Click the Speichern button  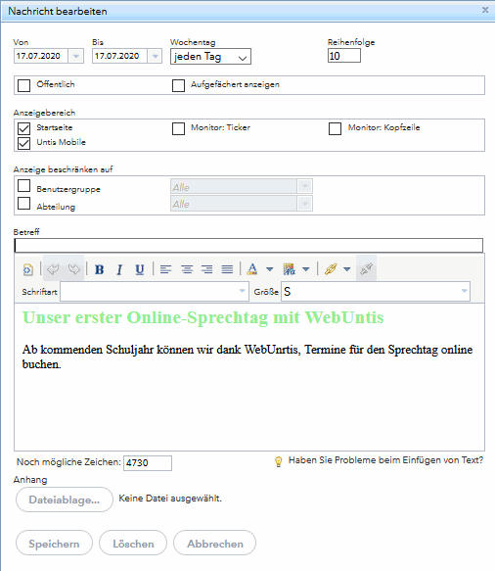(54, 543)
